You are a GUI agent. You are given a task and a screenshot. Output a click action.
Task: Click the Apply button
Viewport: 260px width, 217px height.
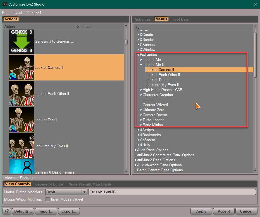pyautogui.click(x=201, y=211)
